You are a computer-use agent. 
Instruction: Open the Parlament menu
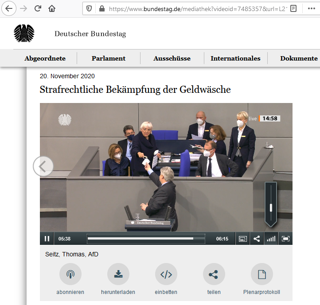point(109,58)
